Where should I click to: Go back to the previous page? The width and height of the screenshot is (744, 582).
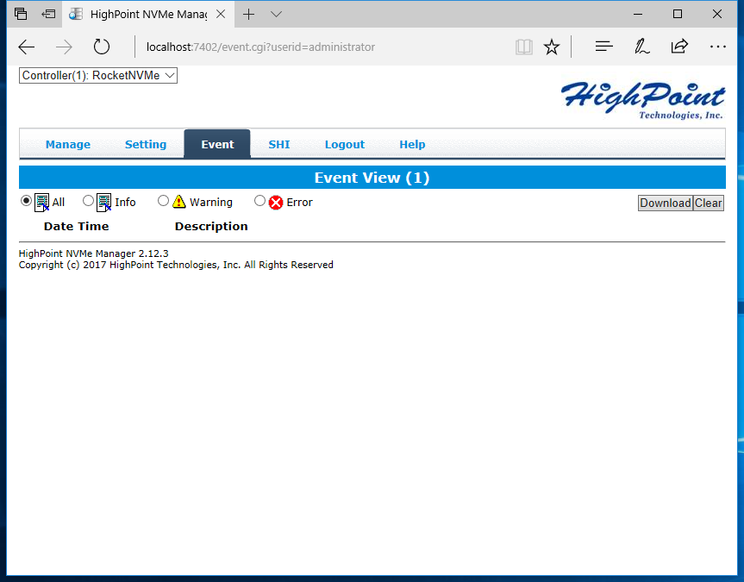[27, 47]
